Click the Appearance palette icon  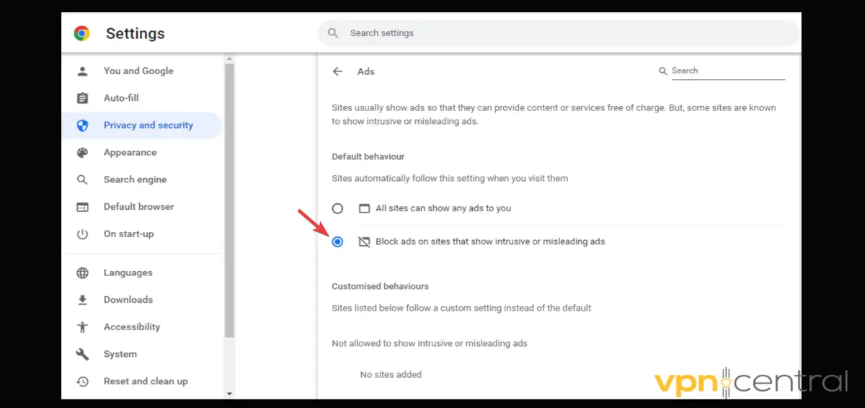pyautogui.click(x=83, y=153)
